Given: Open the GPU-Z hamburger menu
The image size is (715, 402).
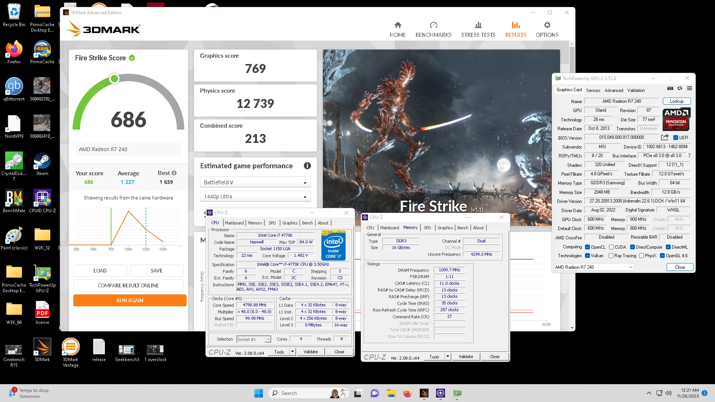Looking at the screenshot, I should point(689,89).
